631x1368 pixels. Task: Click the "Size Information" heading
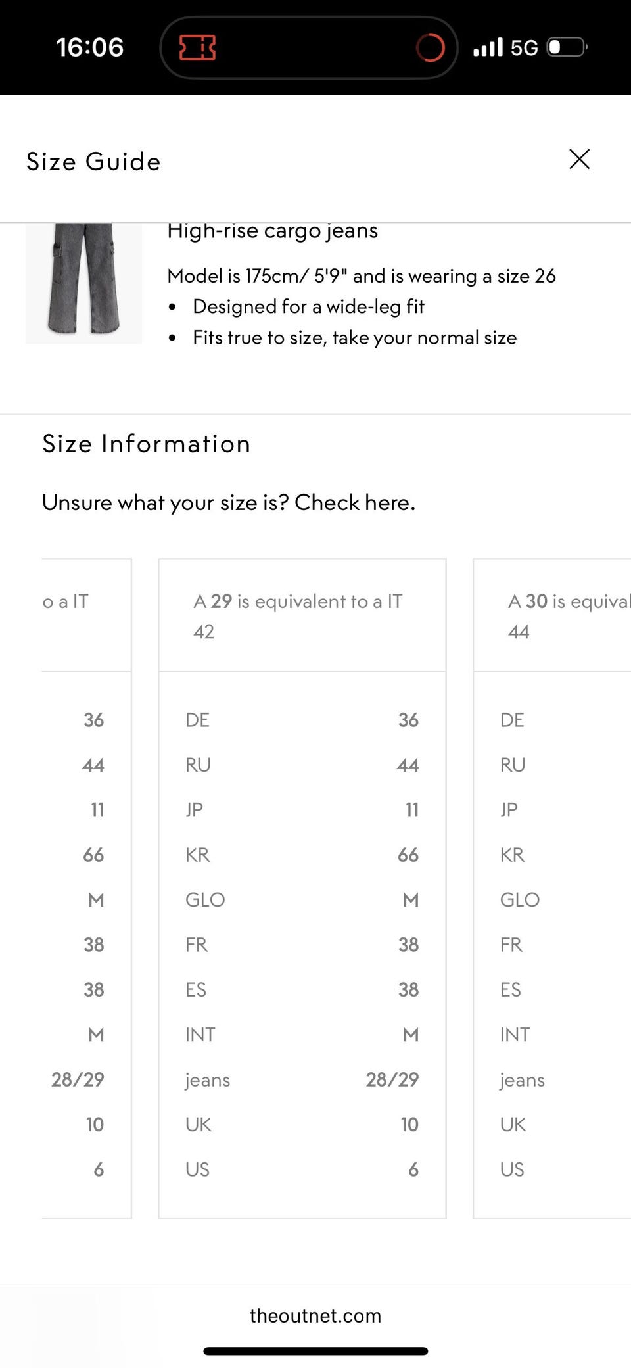pyautogui.click(x=147, y=444)
